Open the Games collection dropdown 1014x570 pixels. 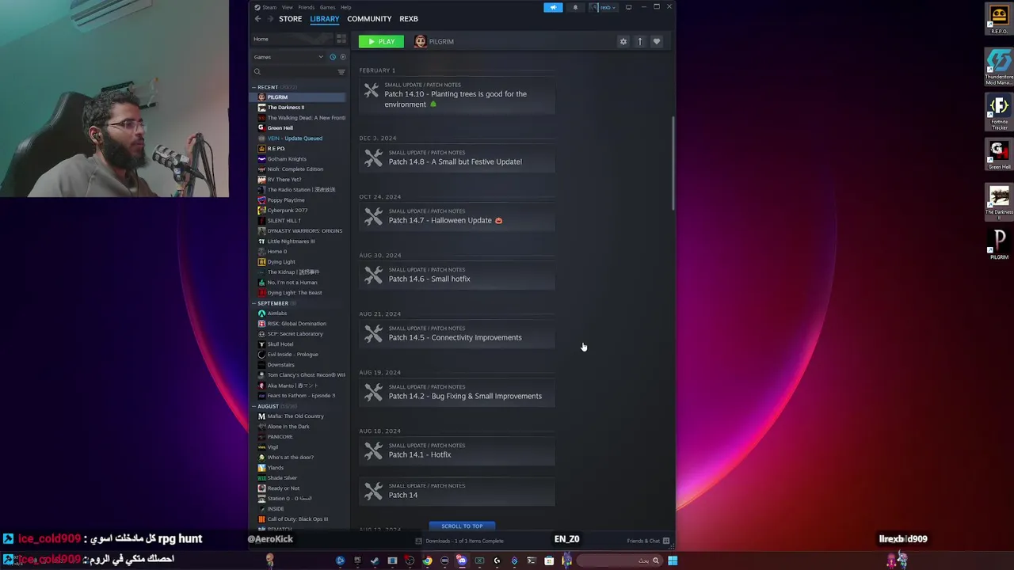[288, 57]
